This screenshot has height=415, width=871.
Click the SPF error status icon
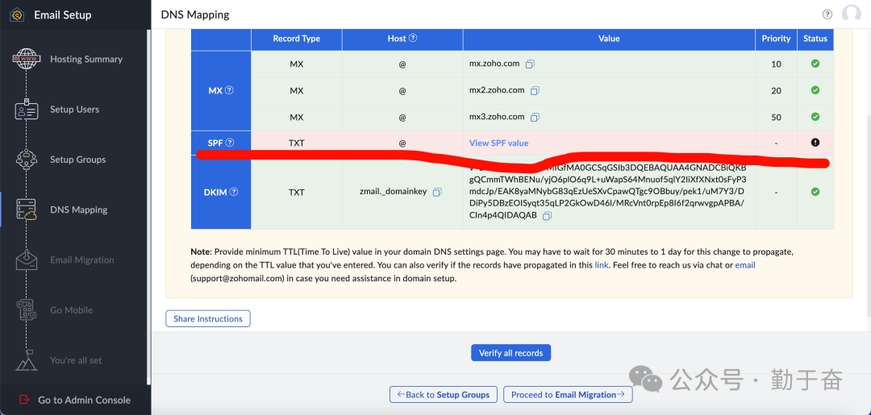click(x=815, y=143)
